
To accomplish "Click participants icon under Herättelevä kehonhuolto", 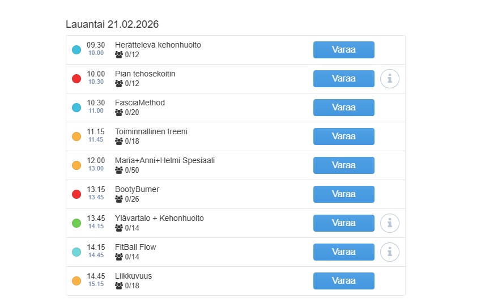I will (x=119, y=55).
